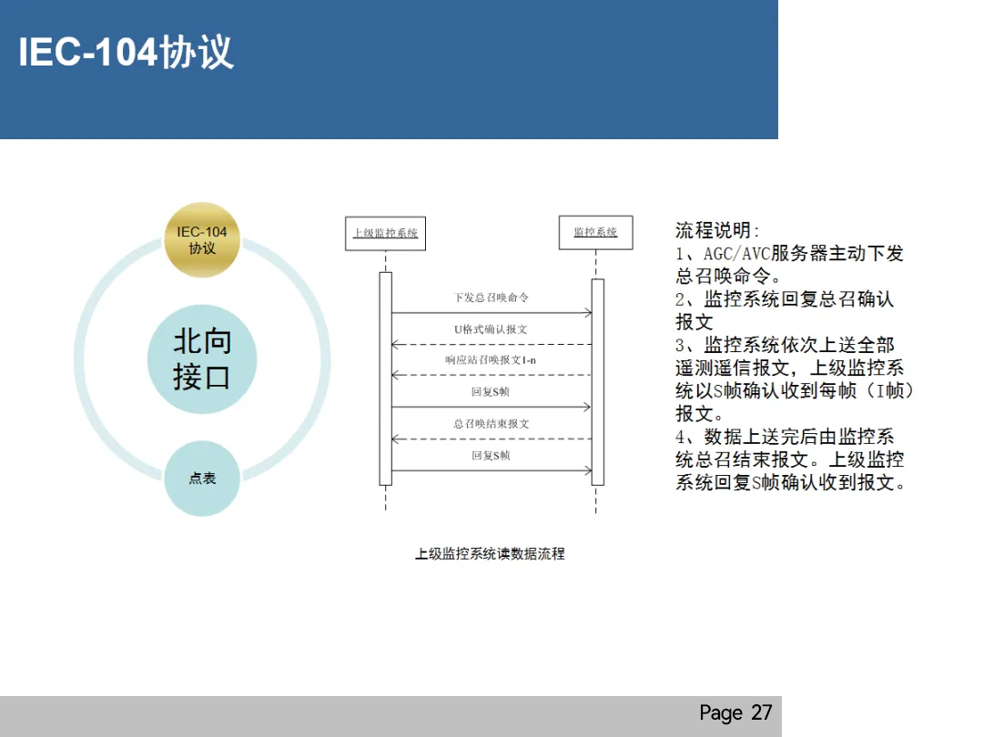Click the gold IEC-104协议 circle icon

click(x=201, y=239)
